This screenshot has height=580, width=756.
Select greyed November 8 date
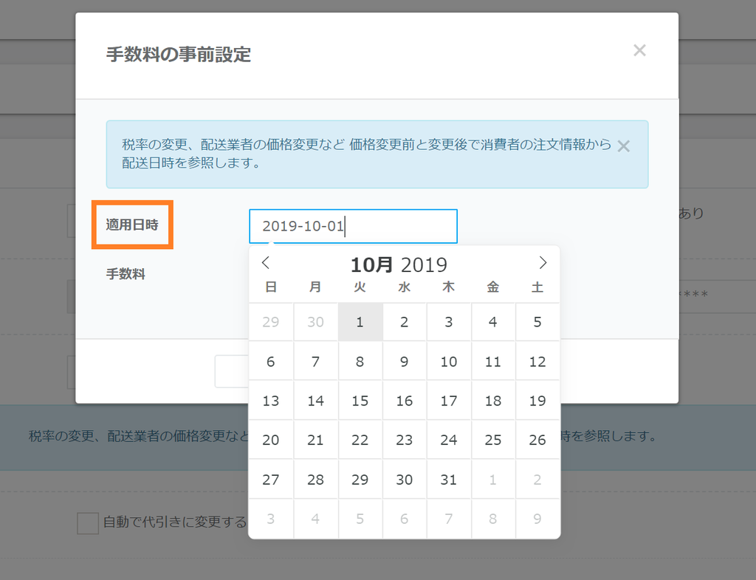(x=492, y=519)
